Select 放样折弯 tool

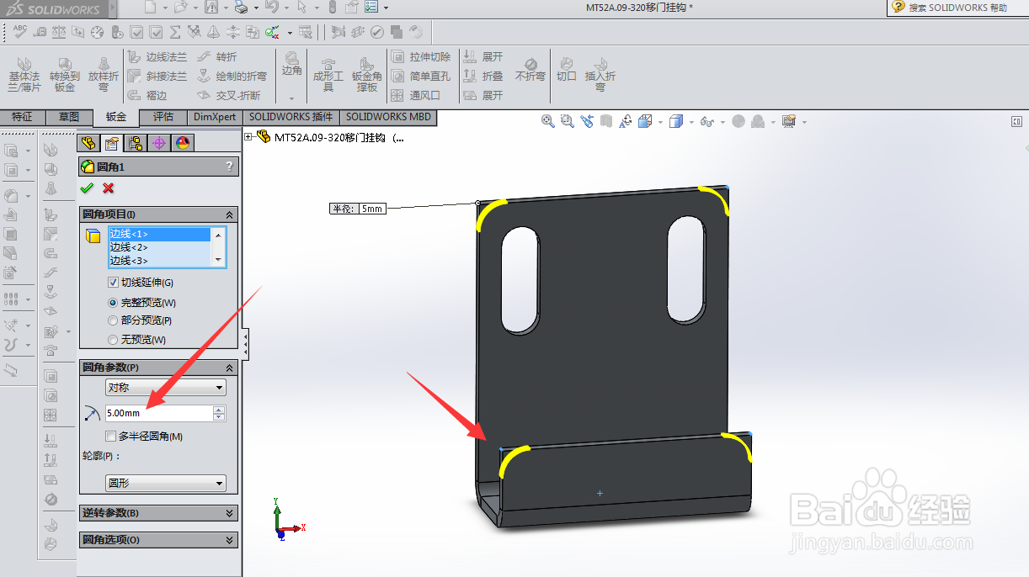104,75
